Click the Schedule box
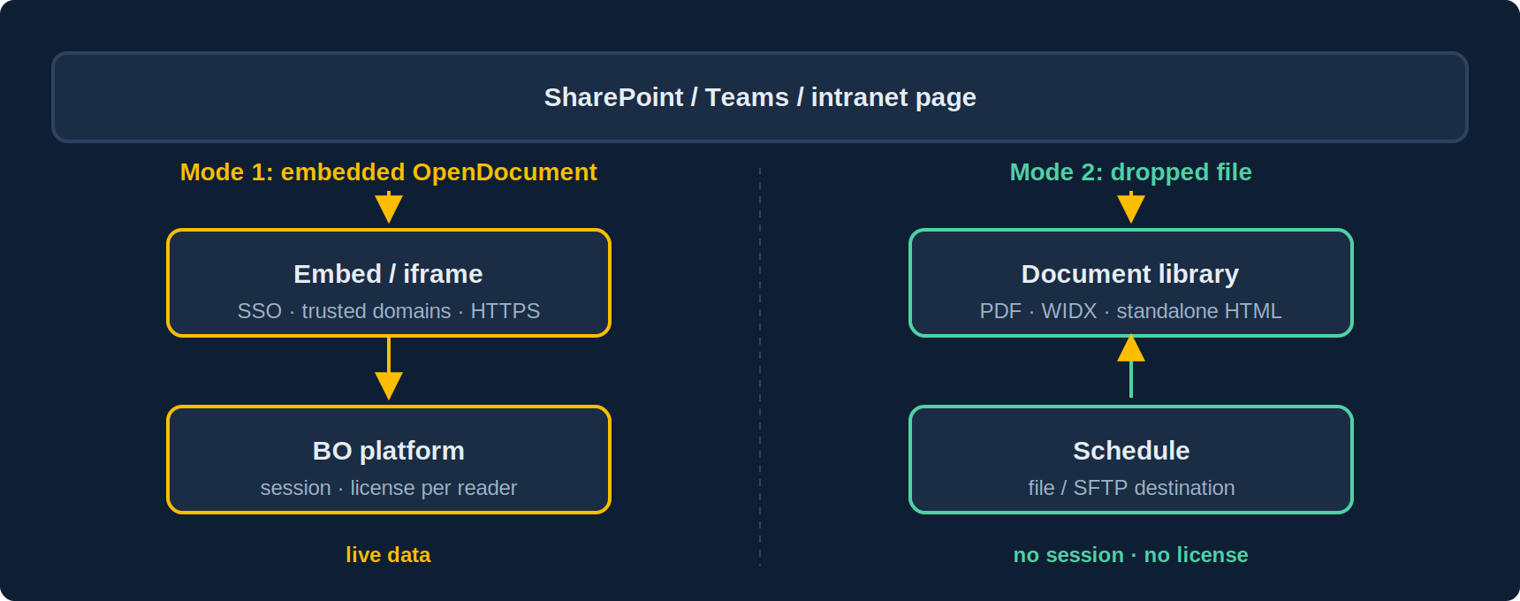Screen dimensions: 1520x601 [1131, 460]
